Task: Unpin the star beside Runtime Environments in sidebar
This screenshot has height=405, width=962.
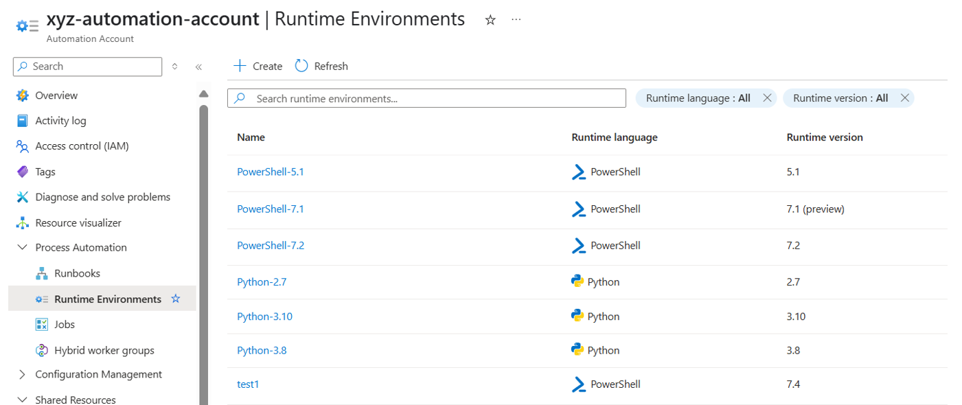Action: click(x=176, y=299)
